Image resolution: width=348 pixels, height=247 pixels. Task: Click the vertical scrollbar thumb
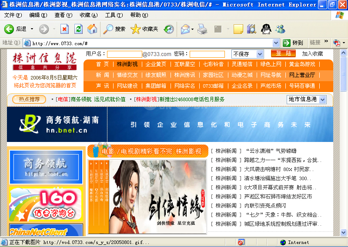(x=343, y=74)
